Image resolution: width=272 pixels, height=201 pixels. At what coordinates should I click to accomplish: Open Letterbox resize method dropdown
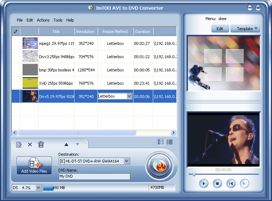(129, 96)
